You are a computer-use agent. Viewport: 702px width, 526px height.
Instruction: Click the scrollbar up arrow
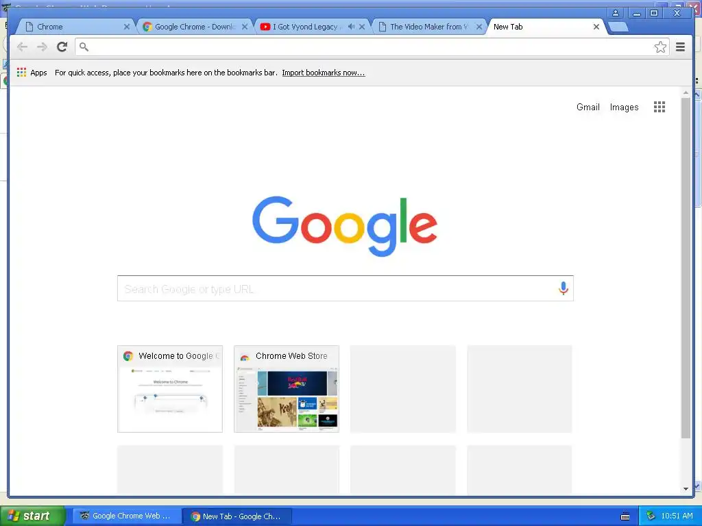[x=686, y=93]
